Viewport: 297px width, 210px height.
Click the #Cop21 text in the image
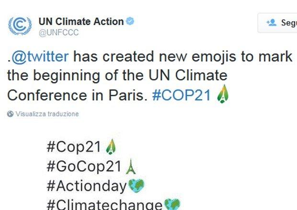coord(74,147)
